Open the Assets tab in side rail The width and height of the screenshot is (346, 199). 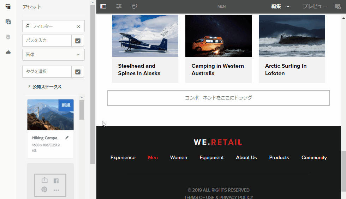pos(8,7)
